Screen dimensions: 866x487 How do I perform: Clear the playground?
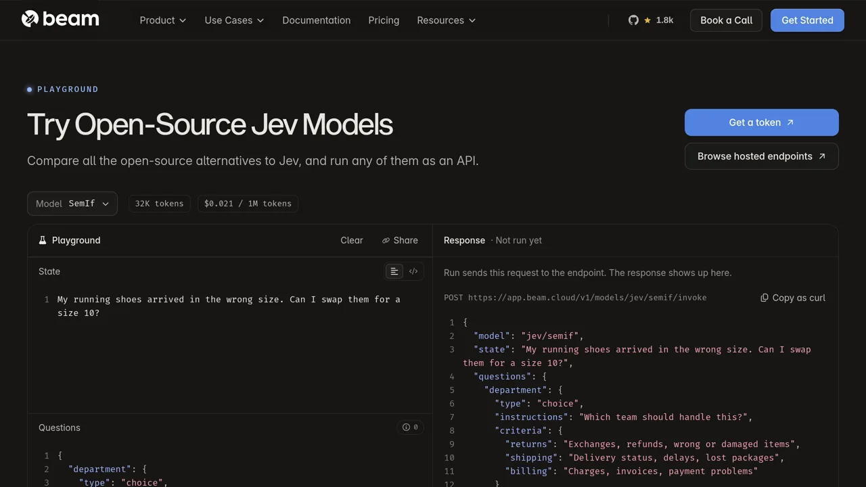(x=352, y=240)
